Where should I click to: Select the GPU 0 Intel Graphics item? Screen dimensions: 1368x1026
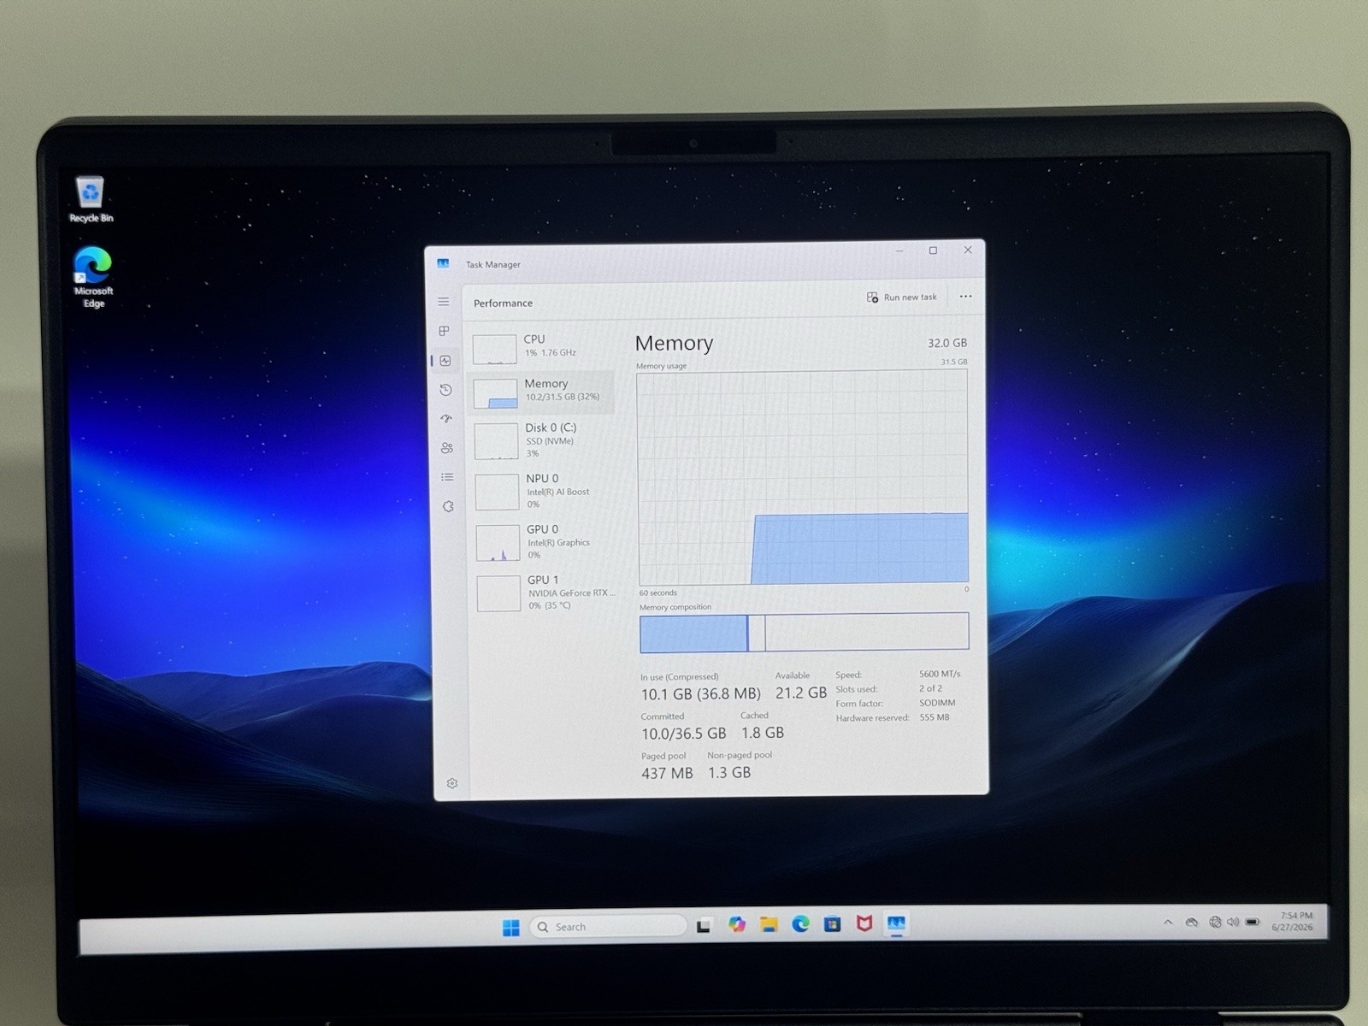coord(545,542)
